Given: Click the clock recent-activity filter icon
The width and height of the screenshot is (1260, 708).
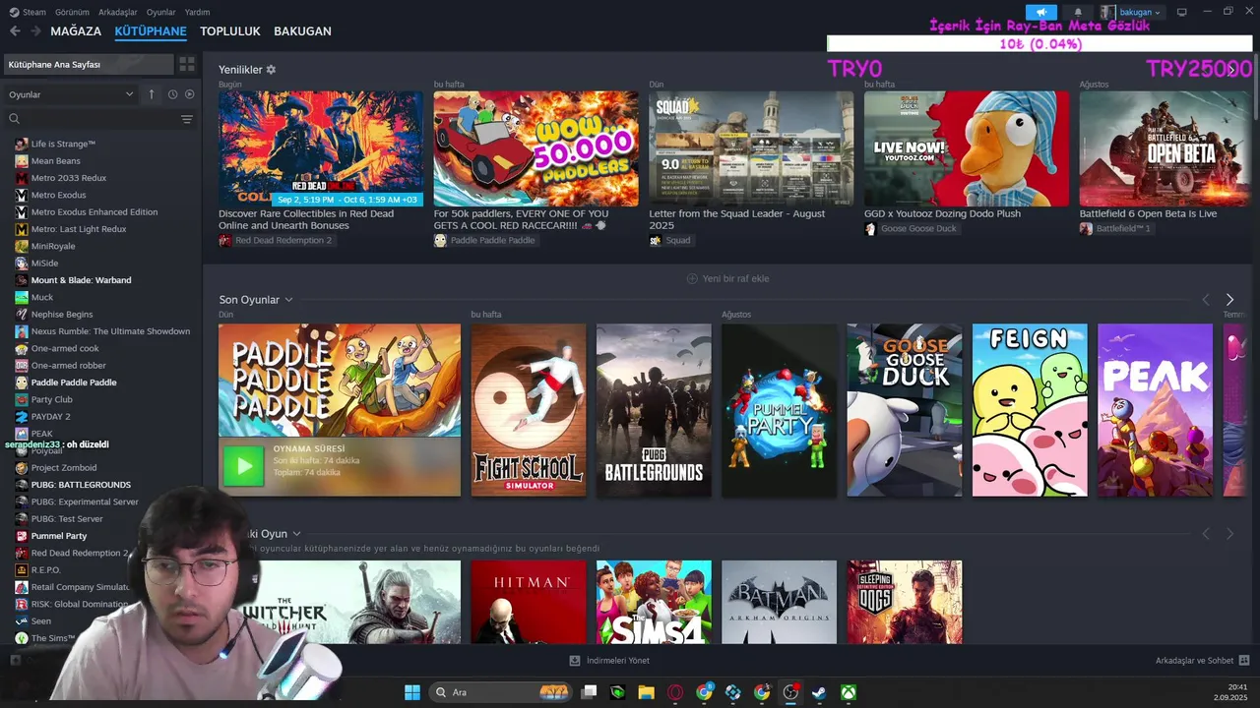Looking at the screenshot, I should [172, 94].
